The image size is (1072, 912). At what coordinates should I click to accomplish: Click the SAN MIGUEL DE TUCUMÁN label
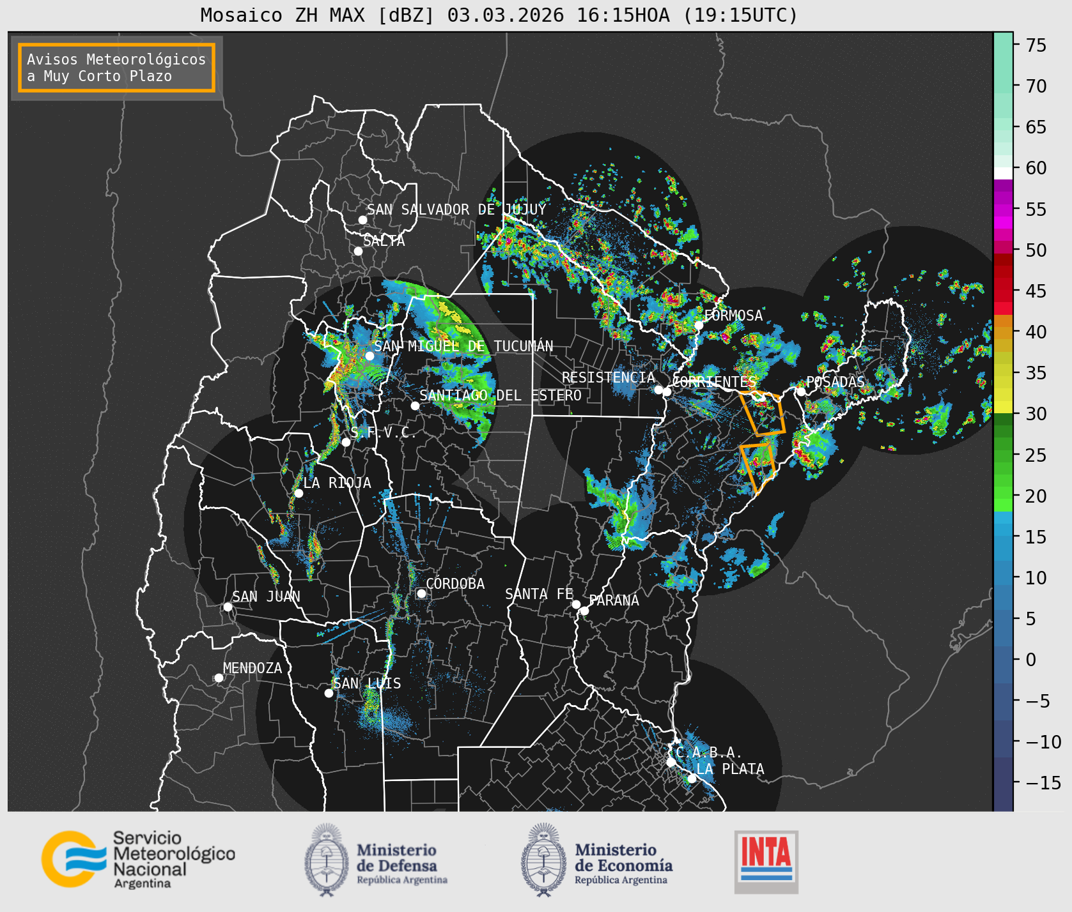463,346
